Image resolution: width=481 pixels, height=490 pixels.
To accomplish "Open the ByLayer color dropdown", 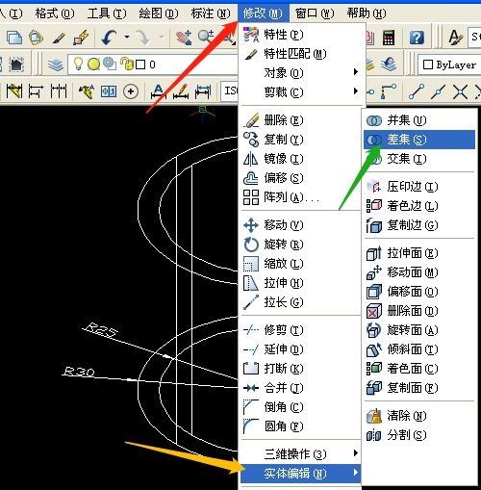I will pos(450,64).
